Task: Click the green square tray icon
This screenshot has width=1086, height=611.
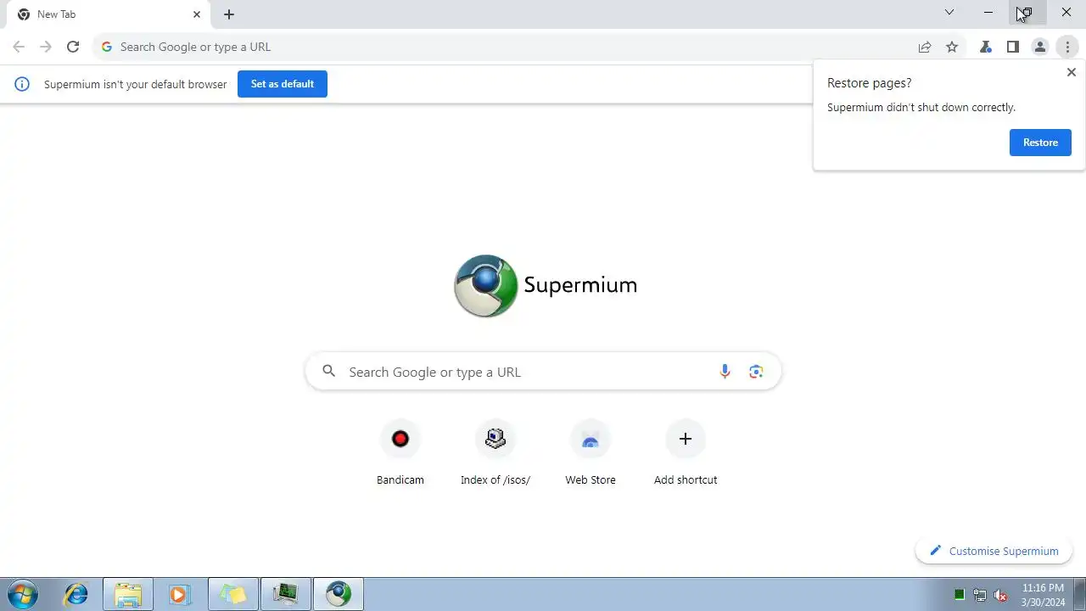Action: point(960,595)
